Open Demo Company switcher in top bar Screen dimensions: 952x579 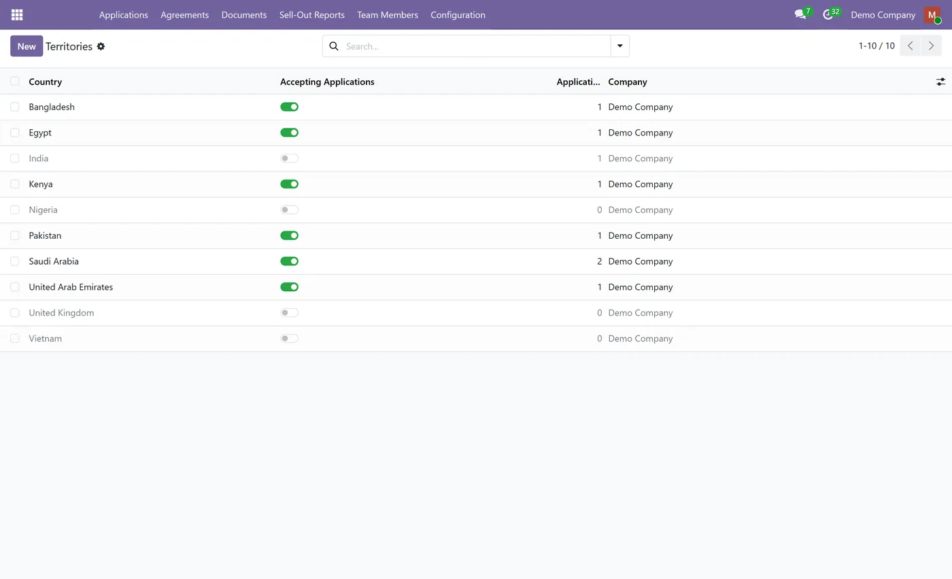pos(883,14)
